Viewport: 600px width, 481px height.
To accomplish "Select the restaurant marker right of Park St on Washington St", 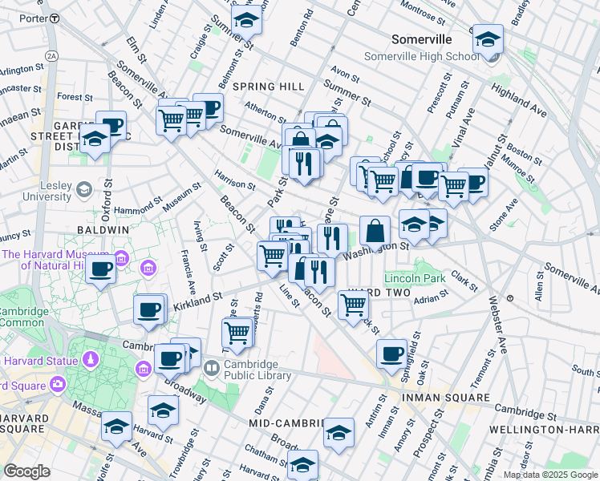I will pyautogui.click(x=333, y=240).
